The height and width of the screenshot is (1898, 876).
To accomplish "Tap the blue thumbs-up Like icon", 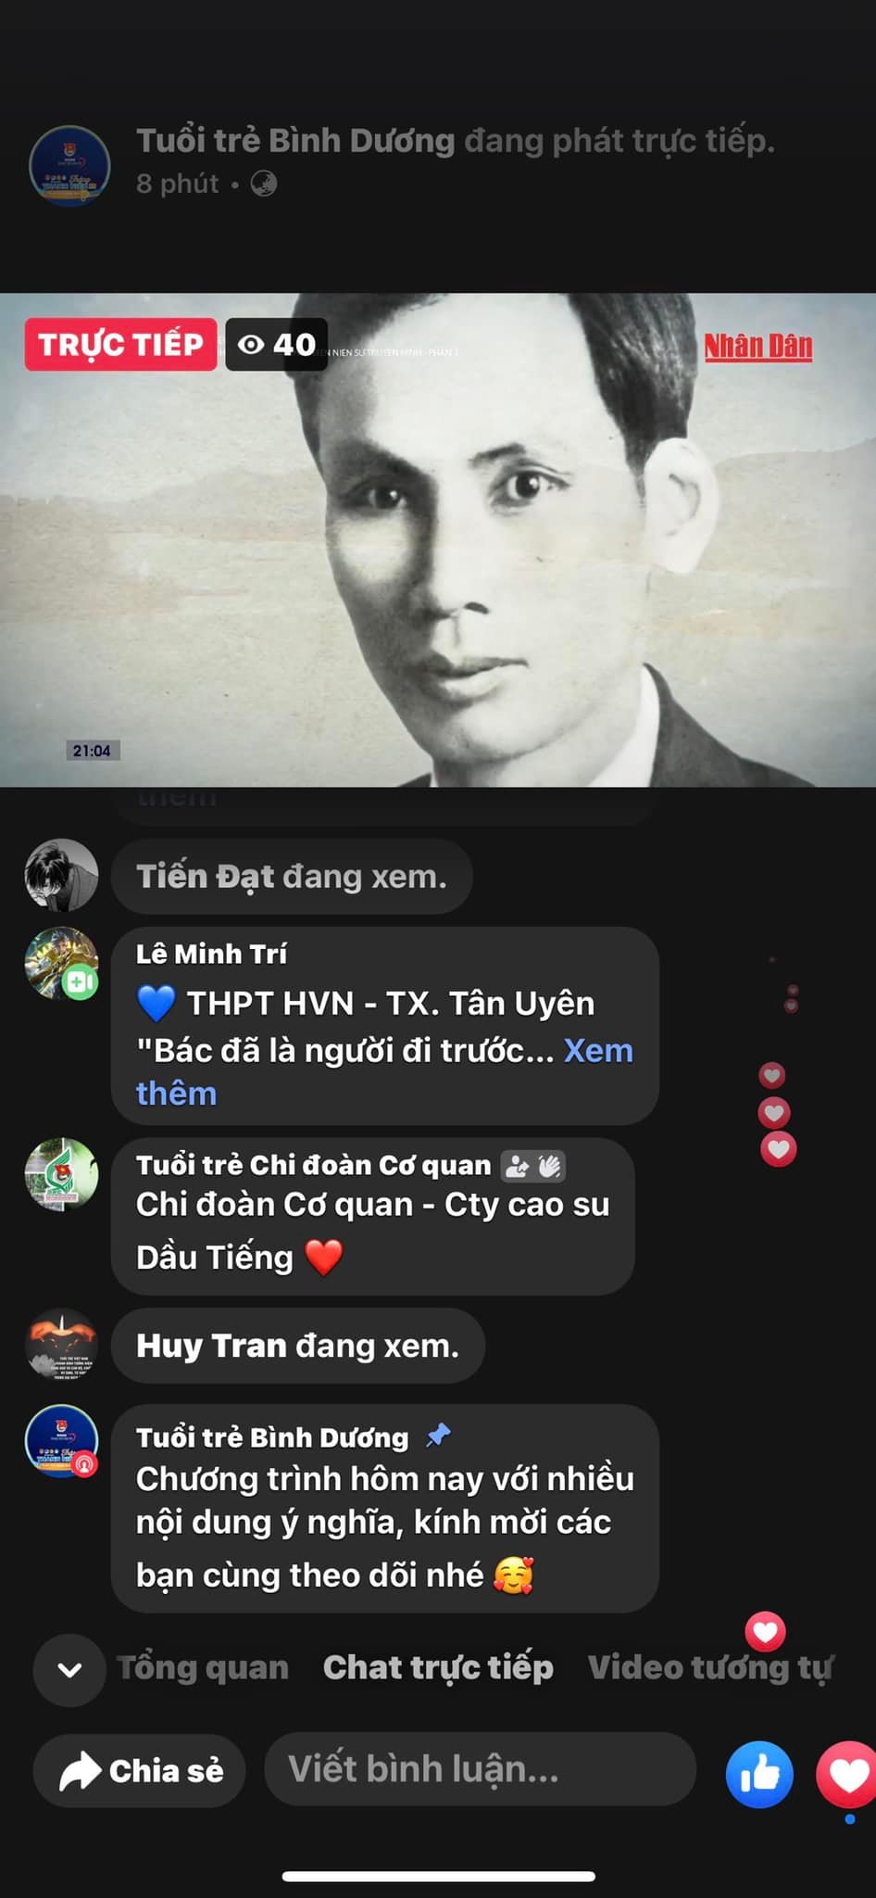I will point(759,1774).
